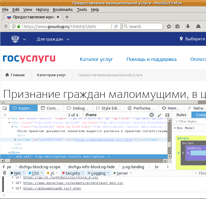Click the home icon beside Главная
The height and width of the screenshot is (199, 206).
pos(7,75)
